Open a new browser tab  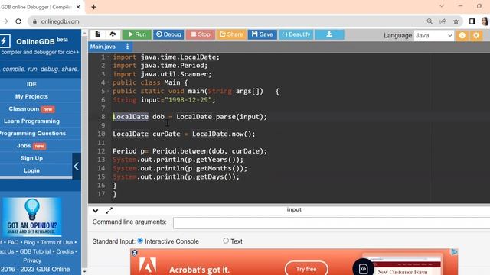tap(93, 7)
